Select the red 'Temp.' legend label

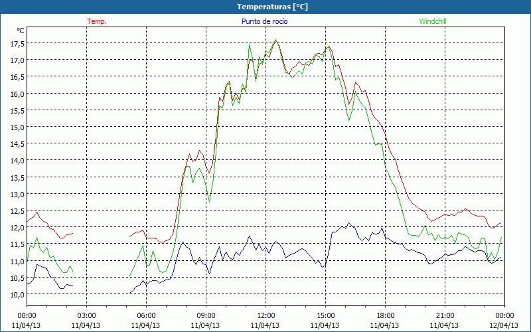[x=97, y=21]
